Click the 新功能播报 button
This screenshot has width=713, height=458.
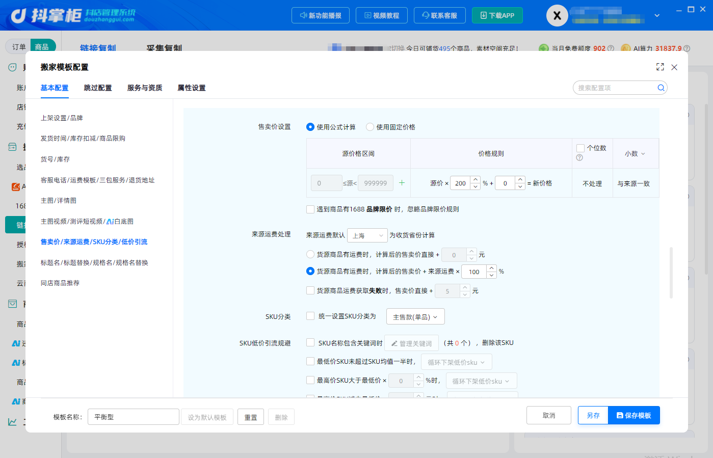[x=321, y=15]
